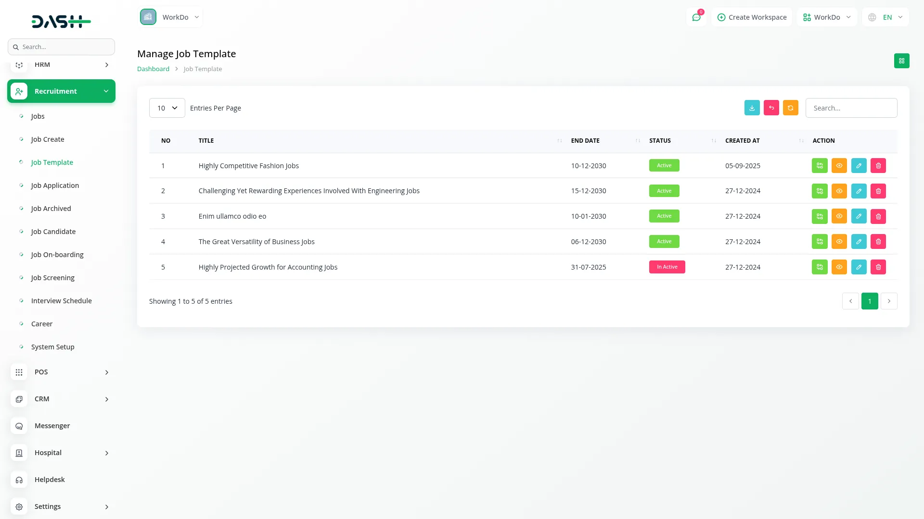This screenshot has height=519, width=924.
Task: Go to the Dashboard breadcrumb link
Action: (153, 69)
